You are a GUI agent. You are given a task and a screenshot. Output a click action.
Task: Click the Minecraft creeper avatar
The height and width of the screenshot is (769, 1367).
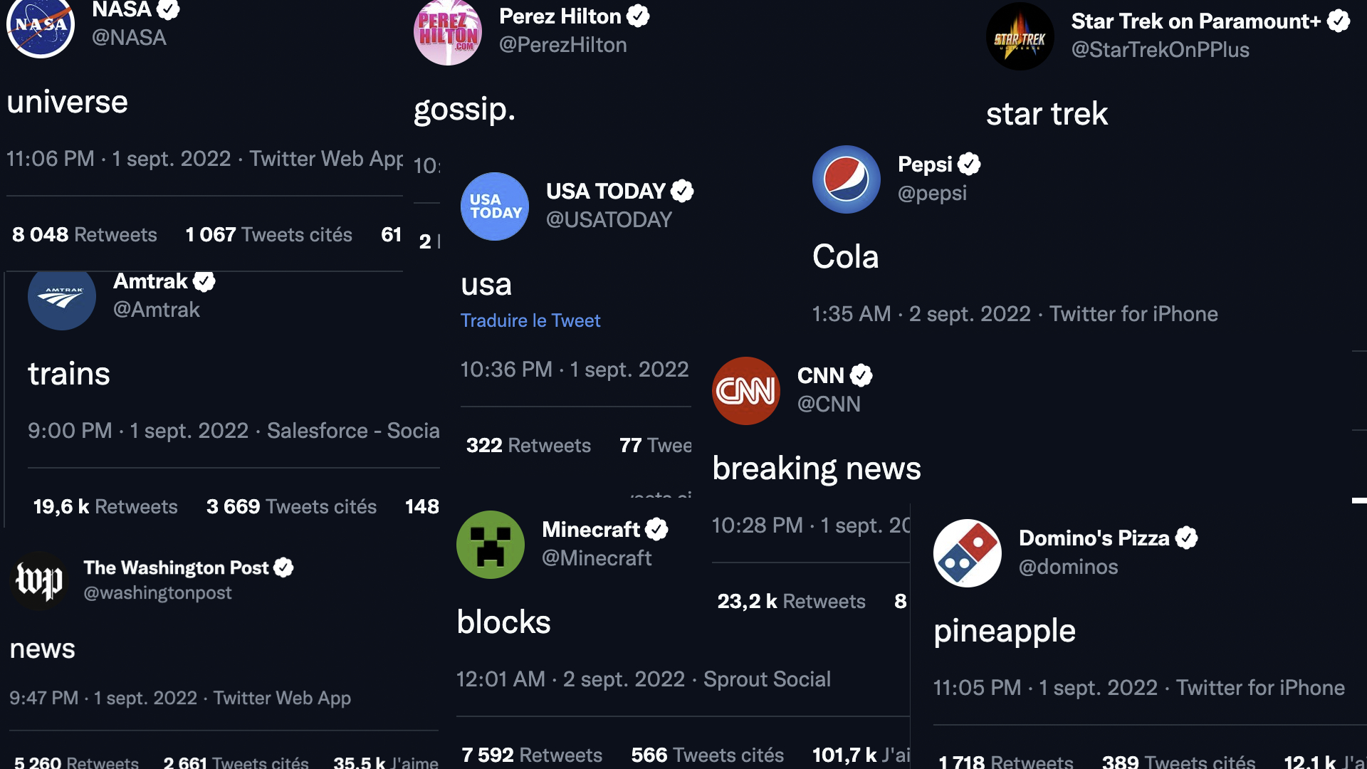491,545
